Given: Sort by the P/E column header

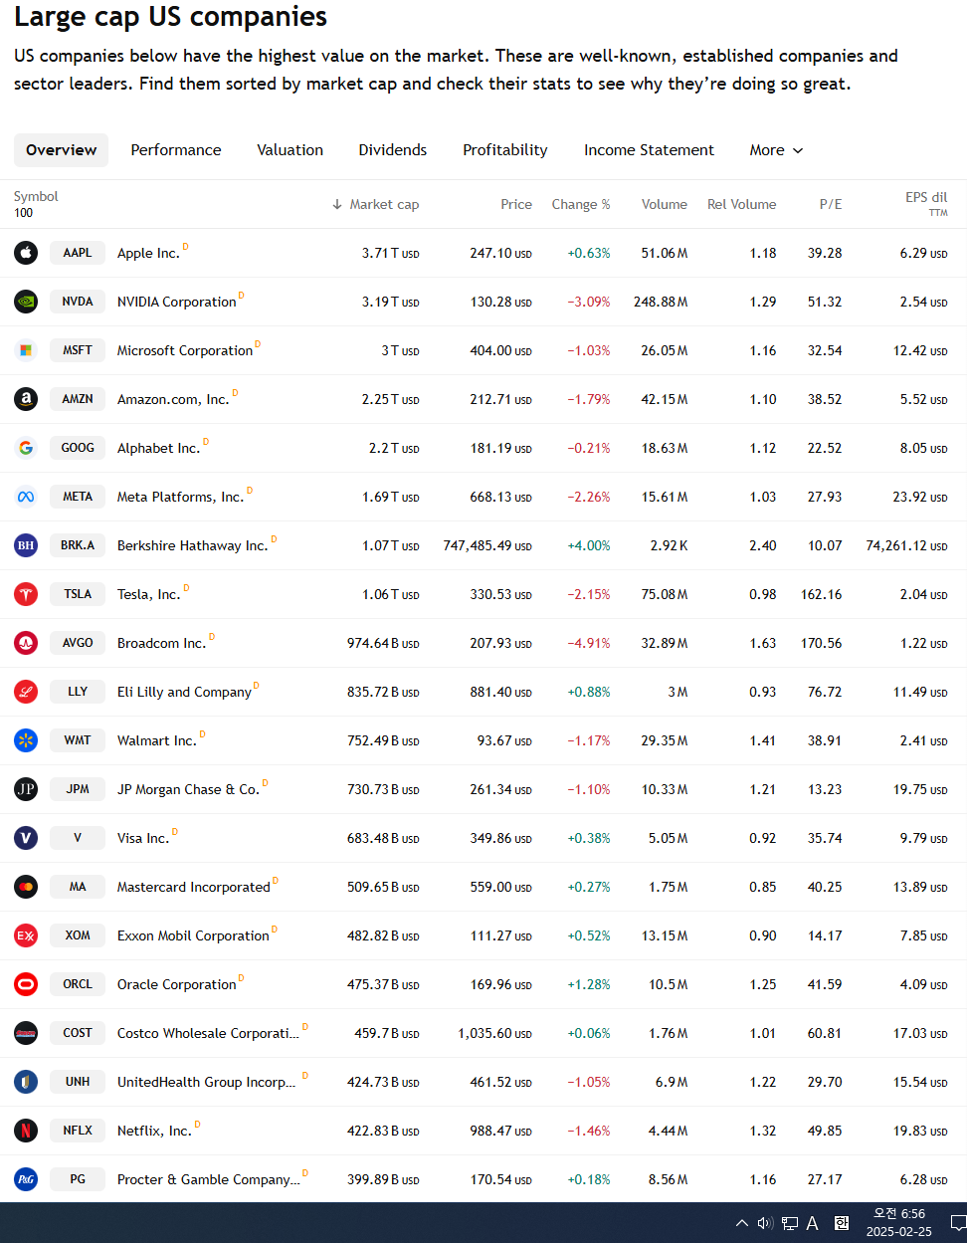Looking at the screenshot, I should pos(831,204).
